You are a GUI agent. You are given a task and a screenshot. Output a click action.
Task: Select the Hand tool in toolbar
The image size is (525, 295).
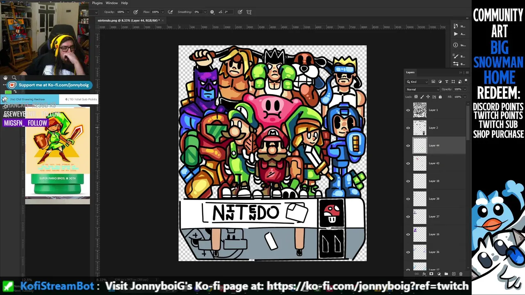(x=5, y=78)
